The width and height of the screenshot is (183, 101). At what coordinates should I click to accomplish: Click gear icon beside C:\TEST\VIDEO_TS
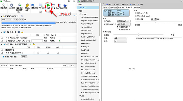(22, 16)
